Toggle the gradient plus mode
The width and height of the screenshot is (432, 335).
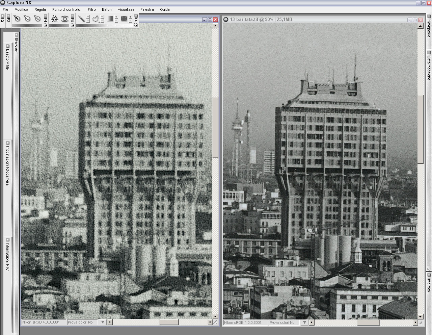point(116,17)
